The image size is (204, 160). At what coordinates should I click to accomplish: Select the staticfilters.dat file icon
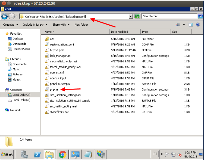(x=47, y=112)
